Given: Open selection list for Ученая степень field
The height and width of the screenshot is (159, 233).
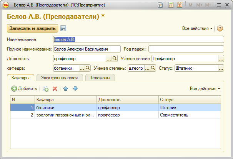Looking at the screenshot, I should (147, 68).
